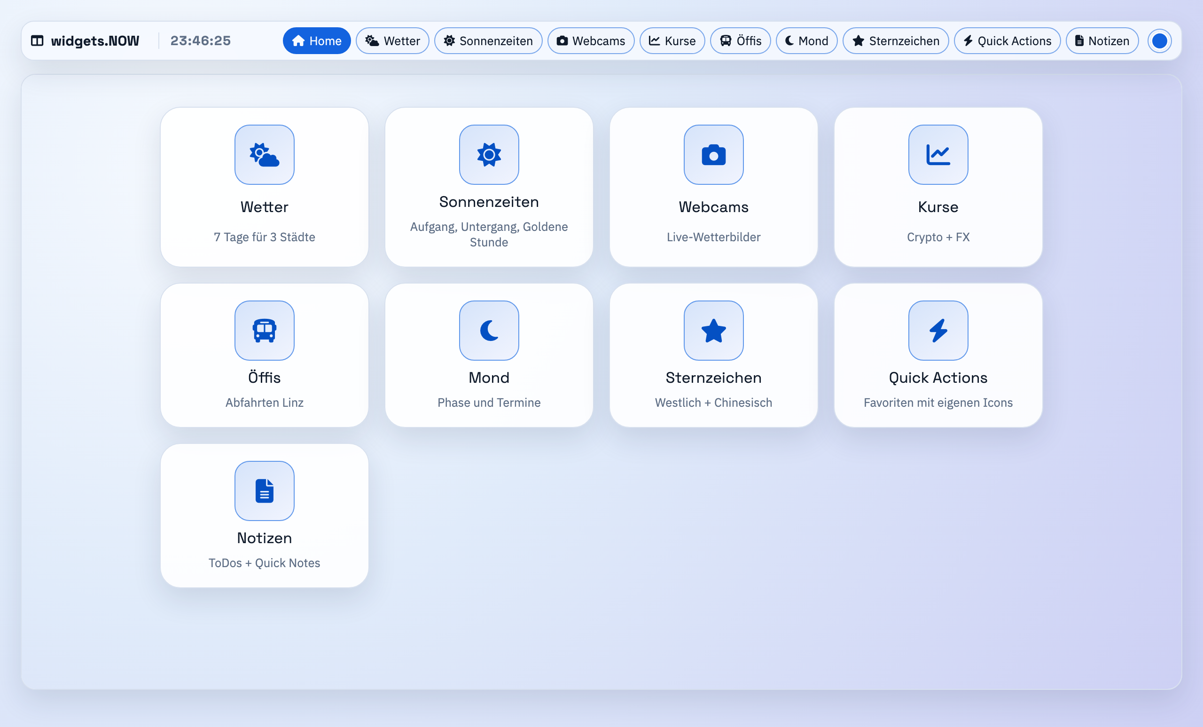The height and width of the screenshot is (727, 1203).
Task: Click the clock showing 23:46:25
Action: (x=200, y=40)
